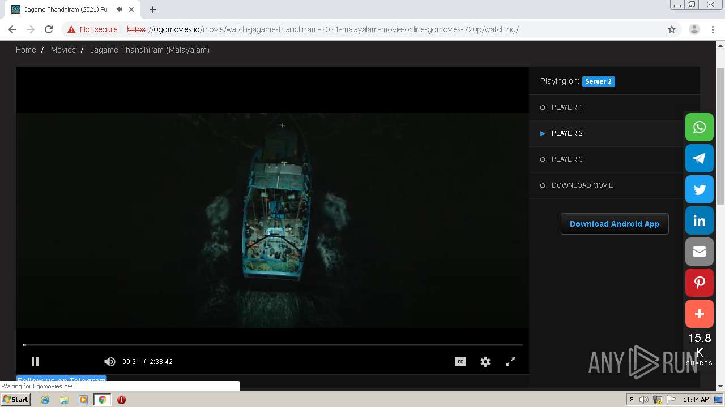Screen dimensions: 725x407
Task: Open more share options plus icon
Action: (x=700, y=314)
